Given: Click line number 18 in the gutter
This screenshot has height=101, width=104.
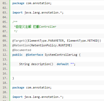Looking at the screenshot, I should [x=5, y=83].
